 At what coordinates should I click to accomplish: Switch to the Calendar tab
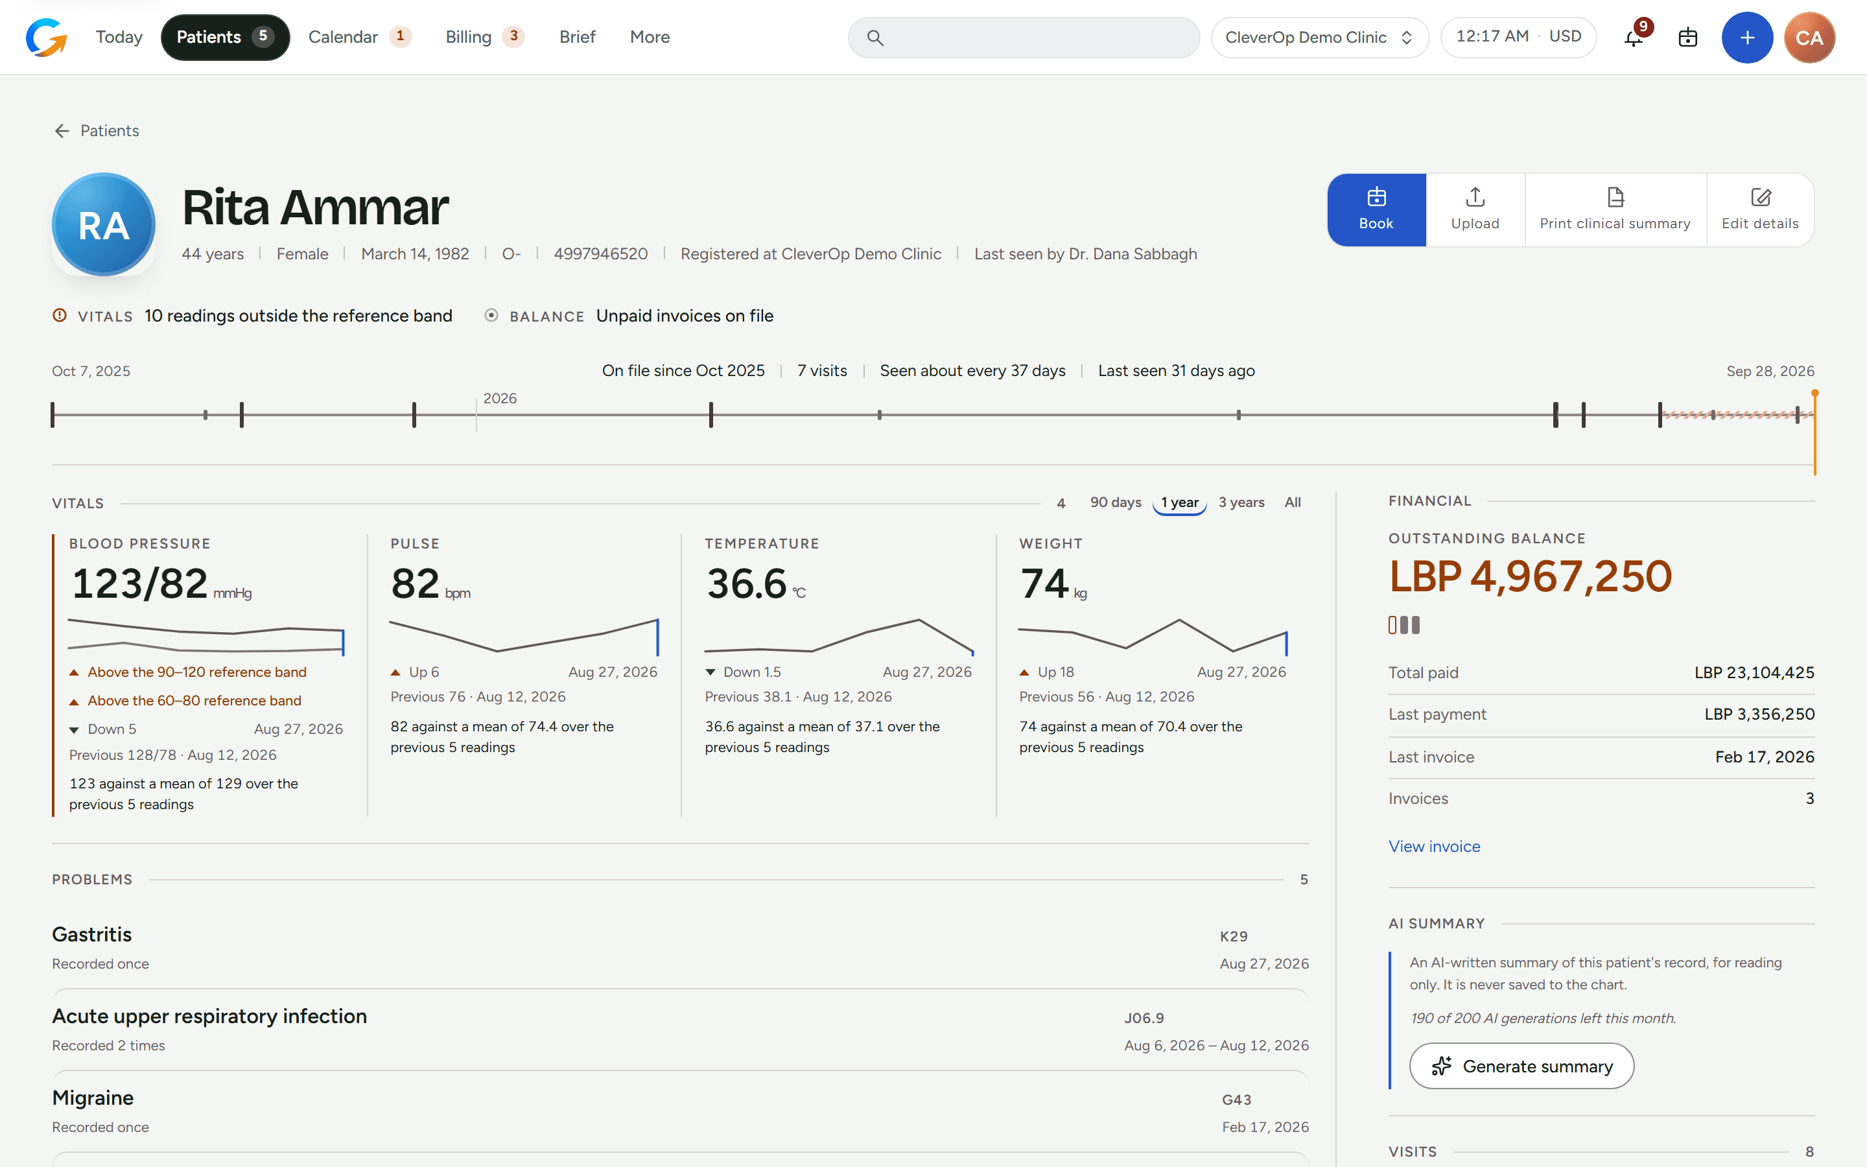[358, 37]
